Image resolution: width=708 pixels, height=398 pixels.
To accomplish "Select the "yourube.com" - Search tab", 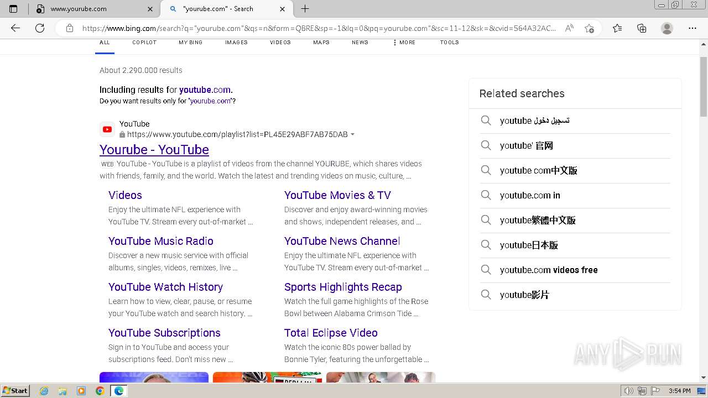I will [227, 9].
